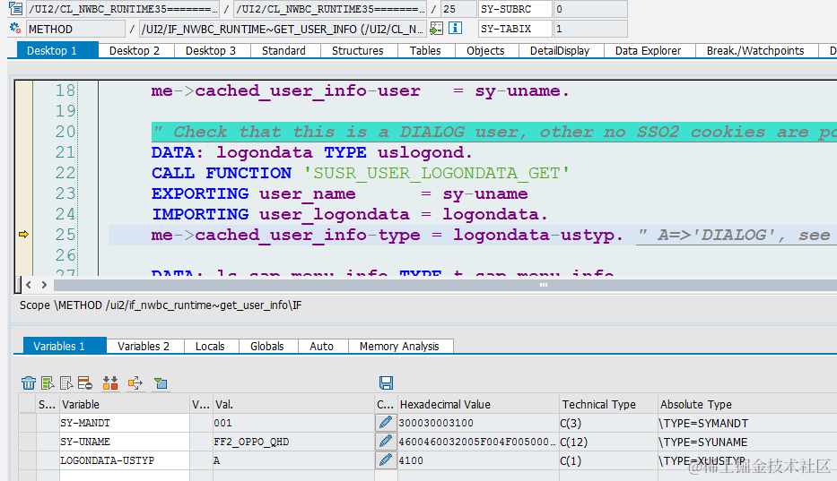The image size is (837, 481).
Task: Click line 21 DATA logondata declaration
Action: 311,152
